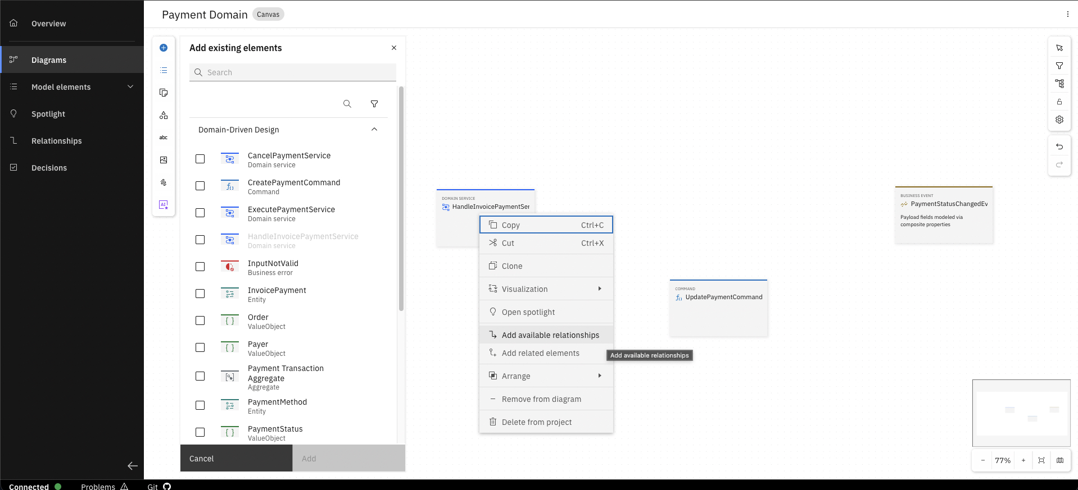Click the Undo arrow
The width and height of the screenshot is (1078, 490).
(1059, 146)
